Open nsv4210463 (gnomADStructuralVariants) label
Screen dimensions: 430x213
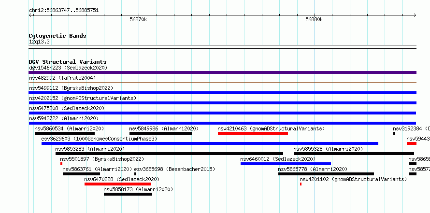(271, 128)
